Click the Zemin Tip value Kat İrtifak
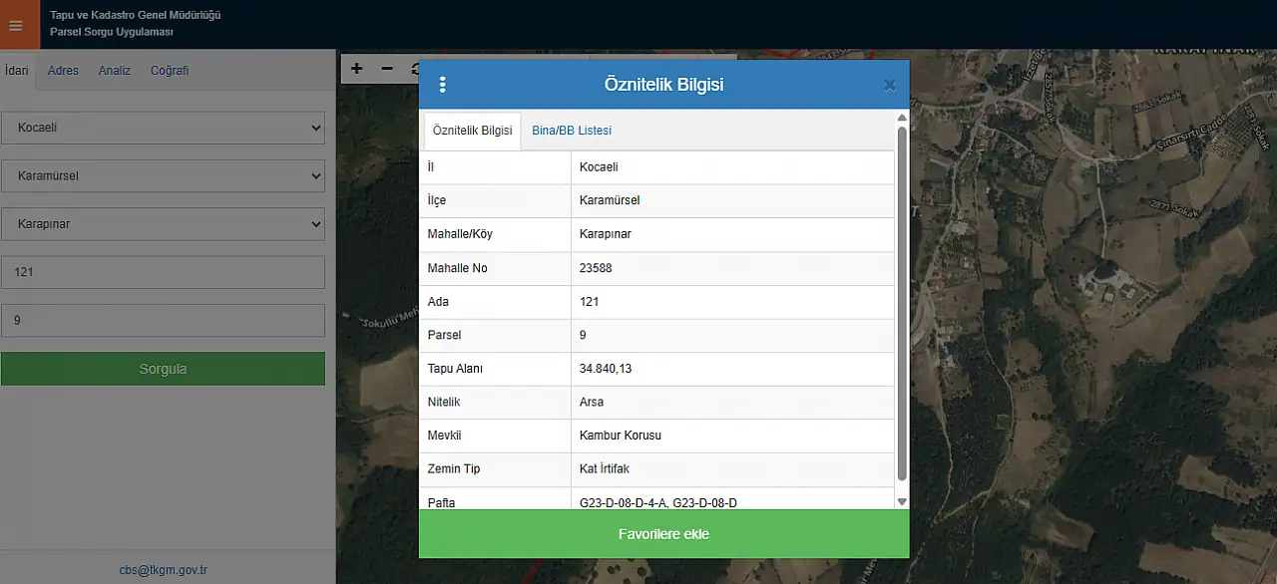Image resolution: width=1277 pixels, height=584 pixels. tap(605, 468)
